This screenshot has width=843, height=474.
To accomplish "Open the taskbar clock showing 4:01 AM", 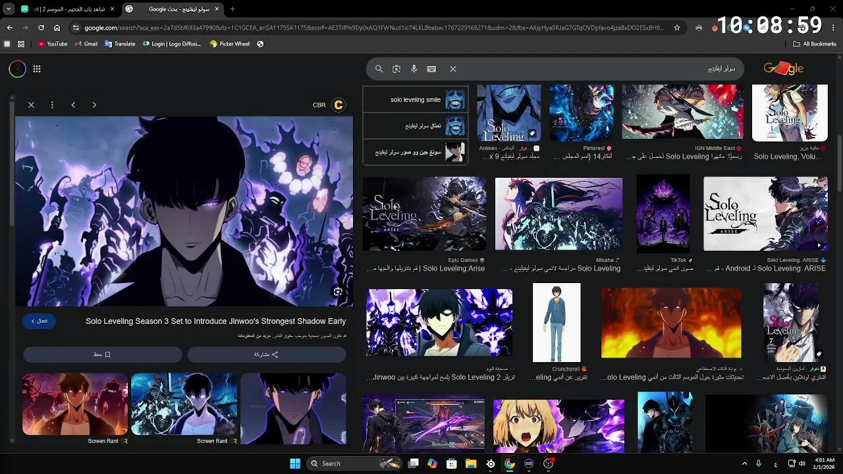I will pos(825,463).
